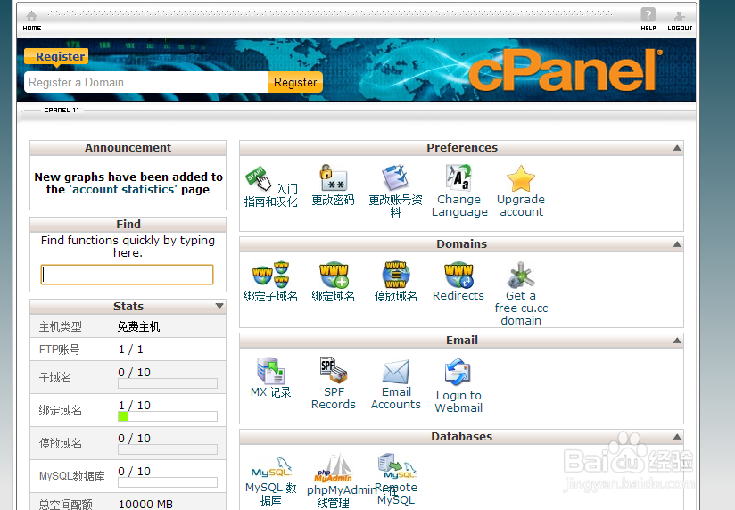735x510 pixels.
Task: Click the Register a Domain input field
Action: click(x=145, y=83)
